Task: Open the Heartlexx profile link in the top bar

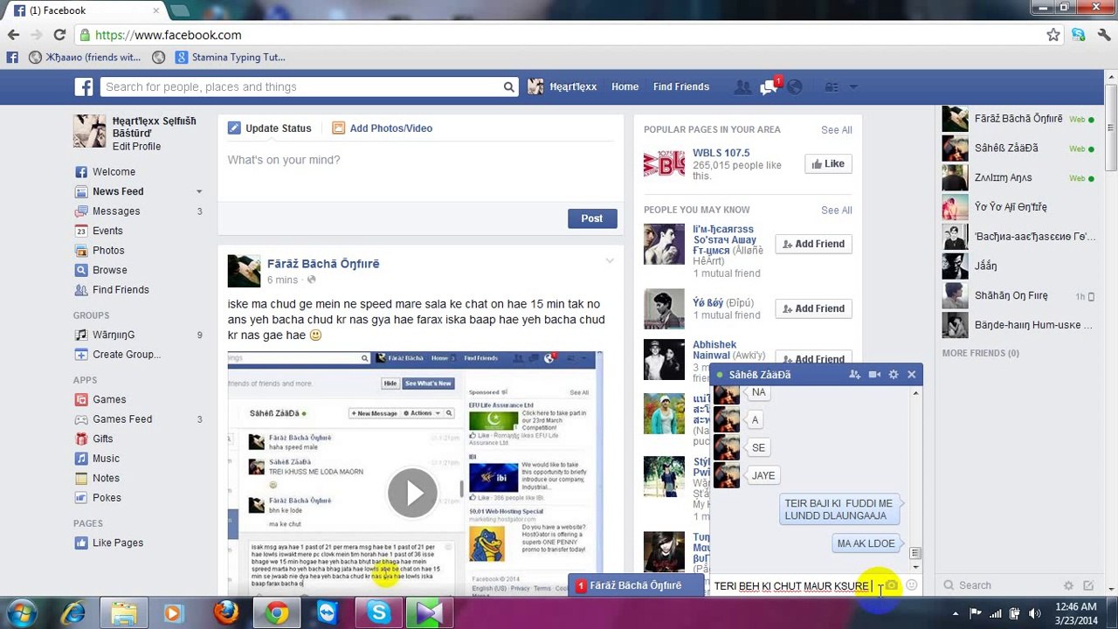Action: point(562,86)
